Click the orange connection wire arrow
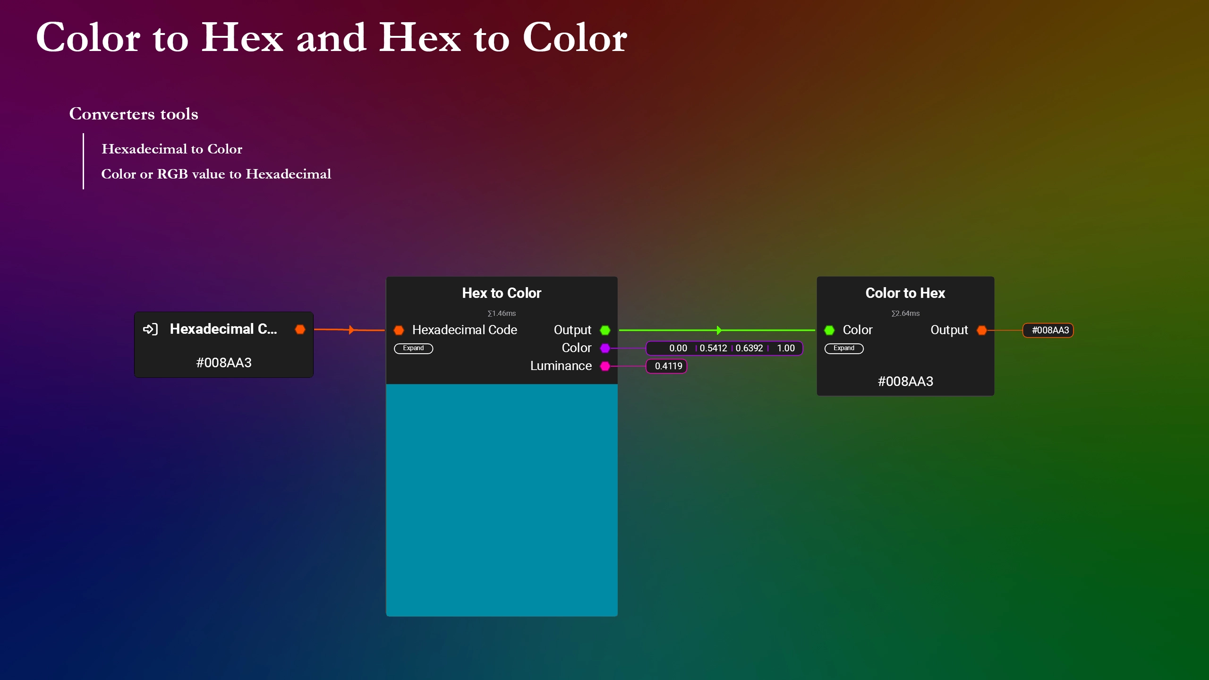Screen dimensions: 1209x680 point(351,330)
